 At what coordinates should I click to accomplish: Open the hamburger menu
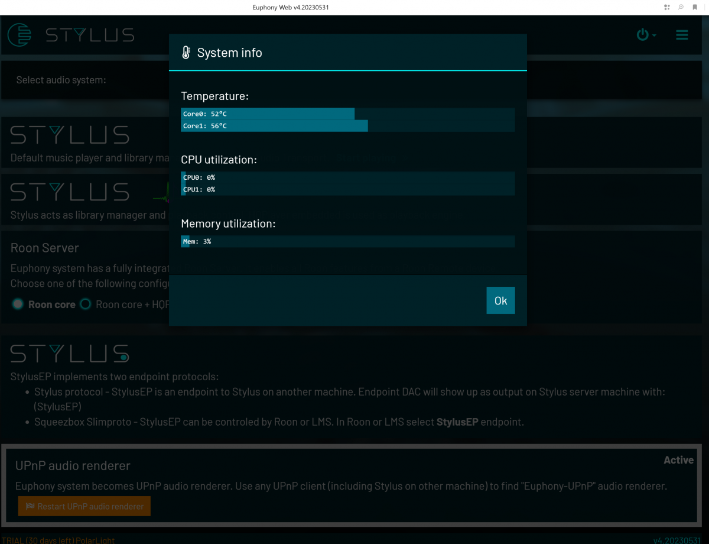[x=682, y=35]
